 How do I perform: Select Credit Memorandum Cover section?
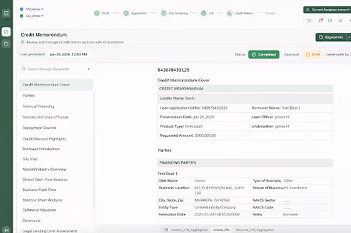point(57,84)
